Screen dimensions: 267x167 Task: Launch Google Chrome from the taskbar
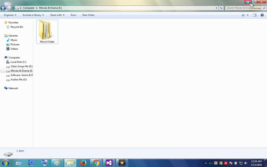96,163
